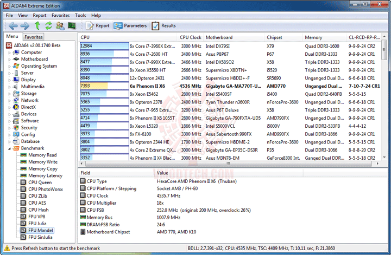Open the Results toolbar button
Screen dimensions: 391x255
coord(163,25)
